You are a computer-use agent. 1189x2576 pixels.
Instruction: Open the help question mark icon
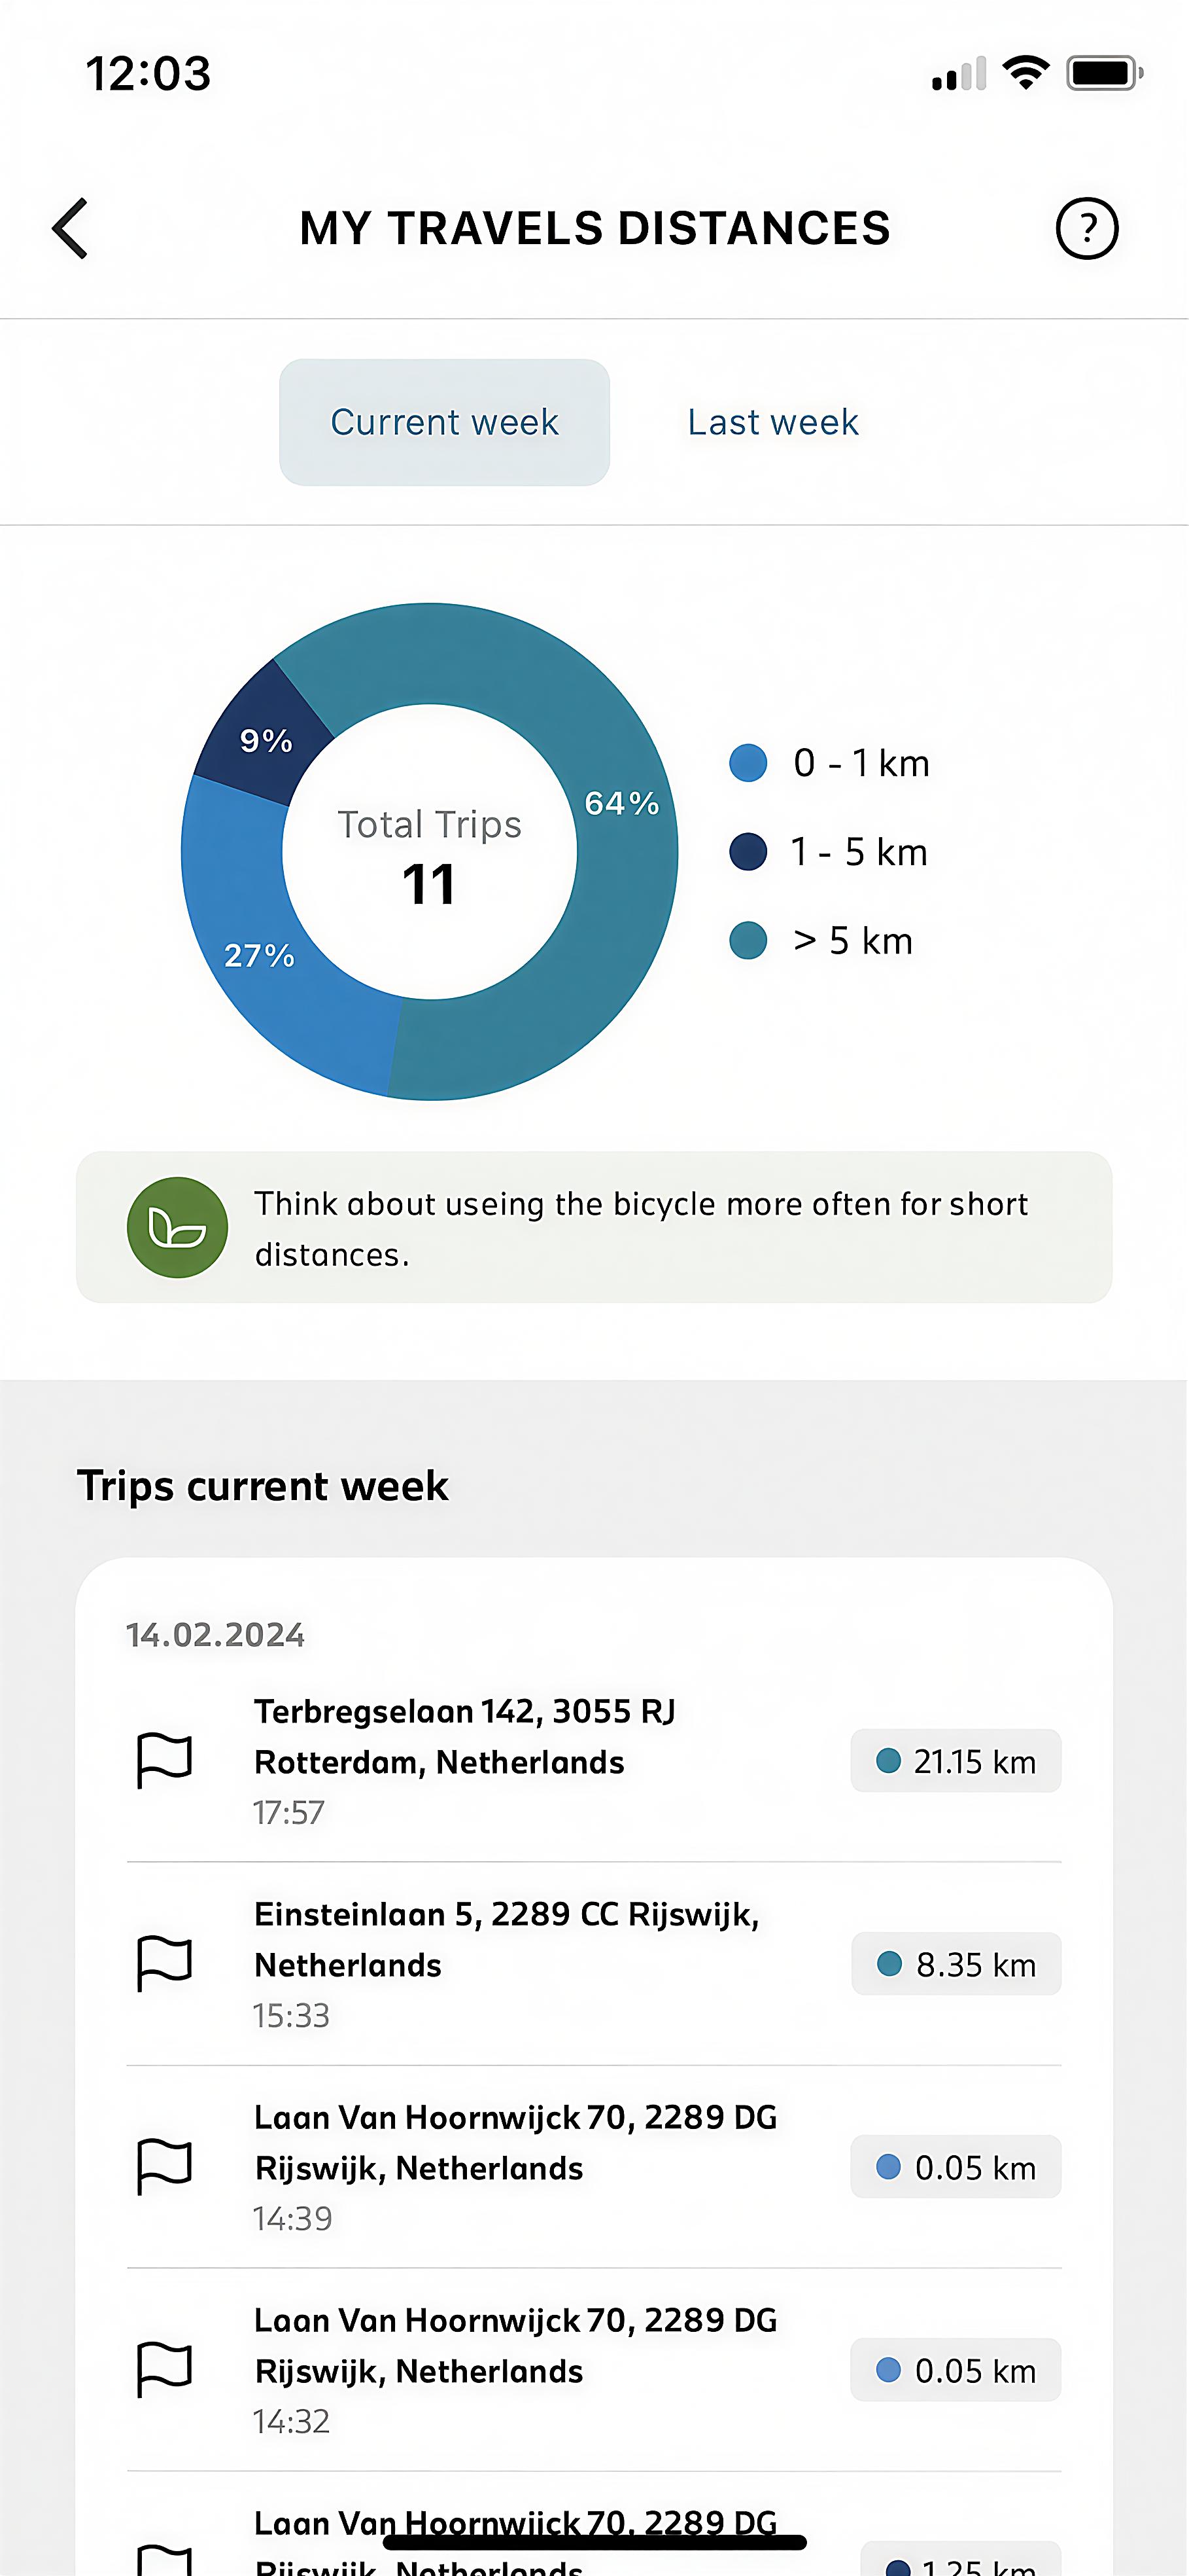(x=1086, y=228)
